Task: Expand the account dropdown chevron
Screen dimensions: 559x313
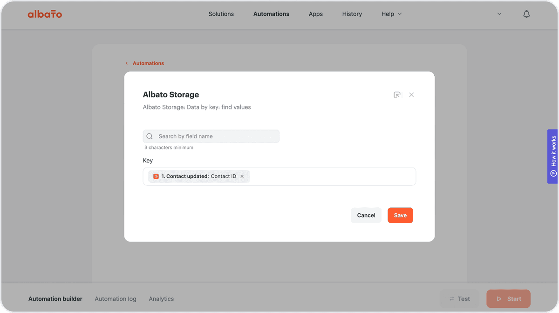Action: pyautogui.click(x=499, y=14)
